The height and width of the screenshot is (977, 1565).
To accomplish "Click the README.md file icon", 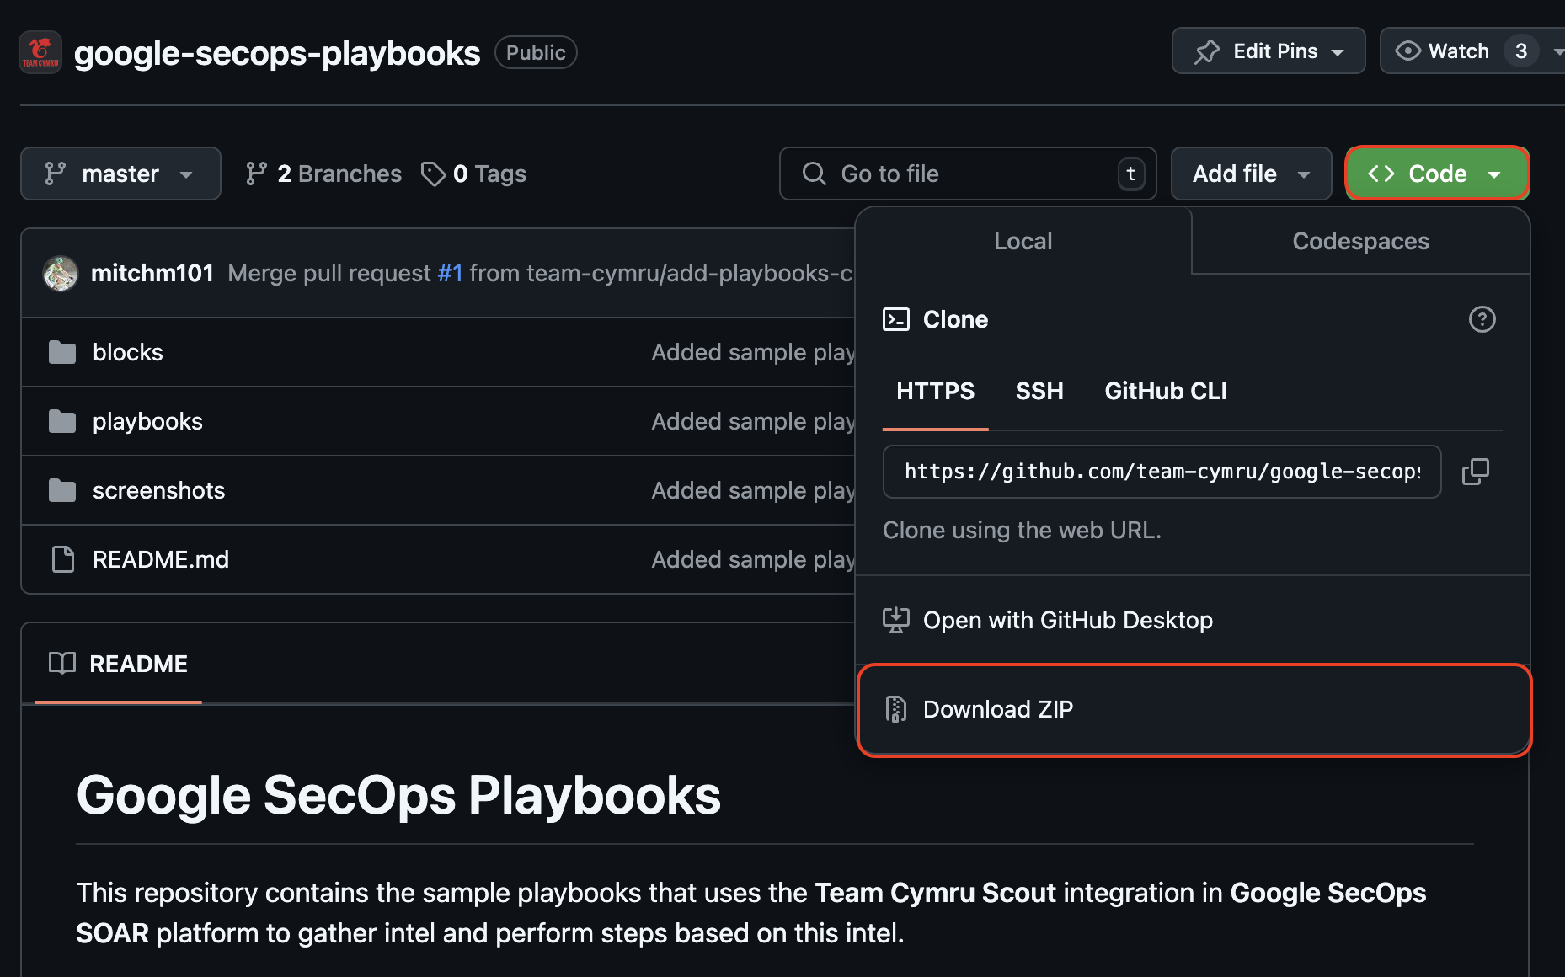I will coord(62,559).
